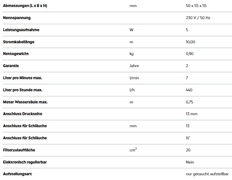Click the ½" hose connection value
Viewport: 232px width, 180px height.
point(188,138)
